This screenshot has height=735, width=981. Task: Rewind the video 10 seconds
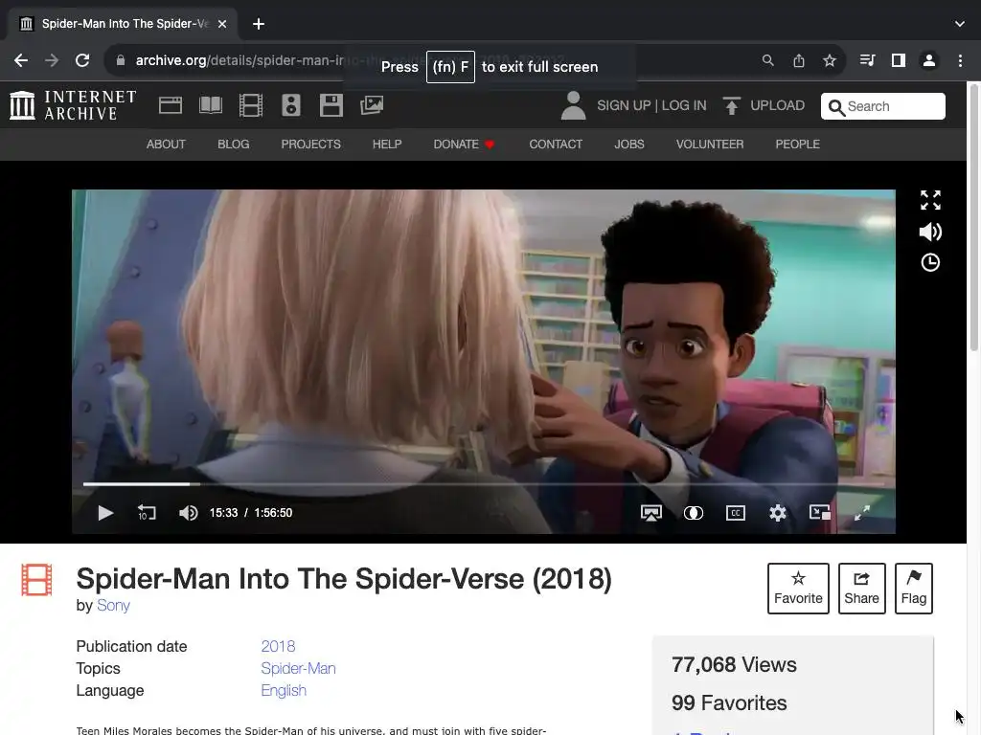coord(147,513)
